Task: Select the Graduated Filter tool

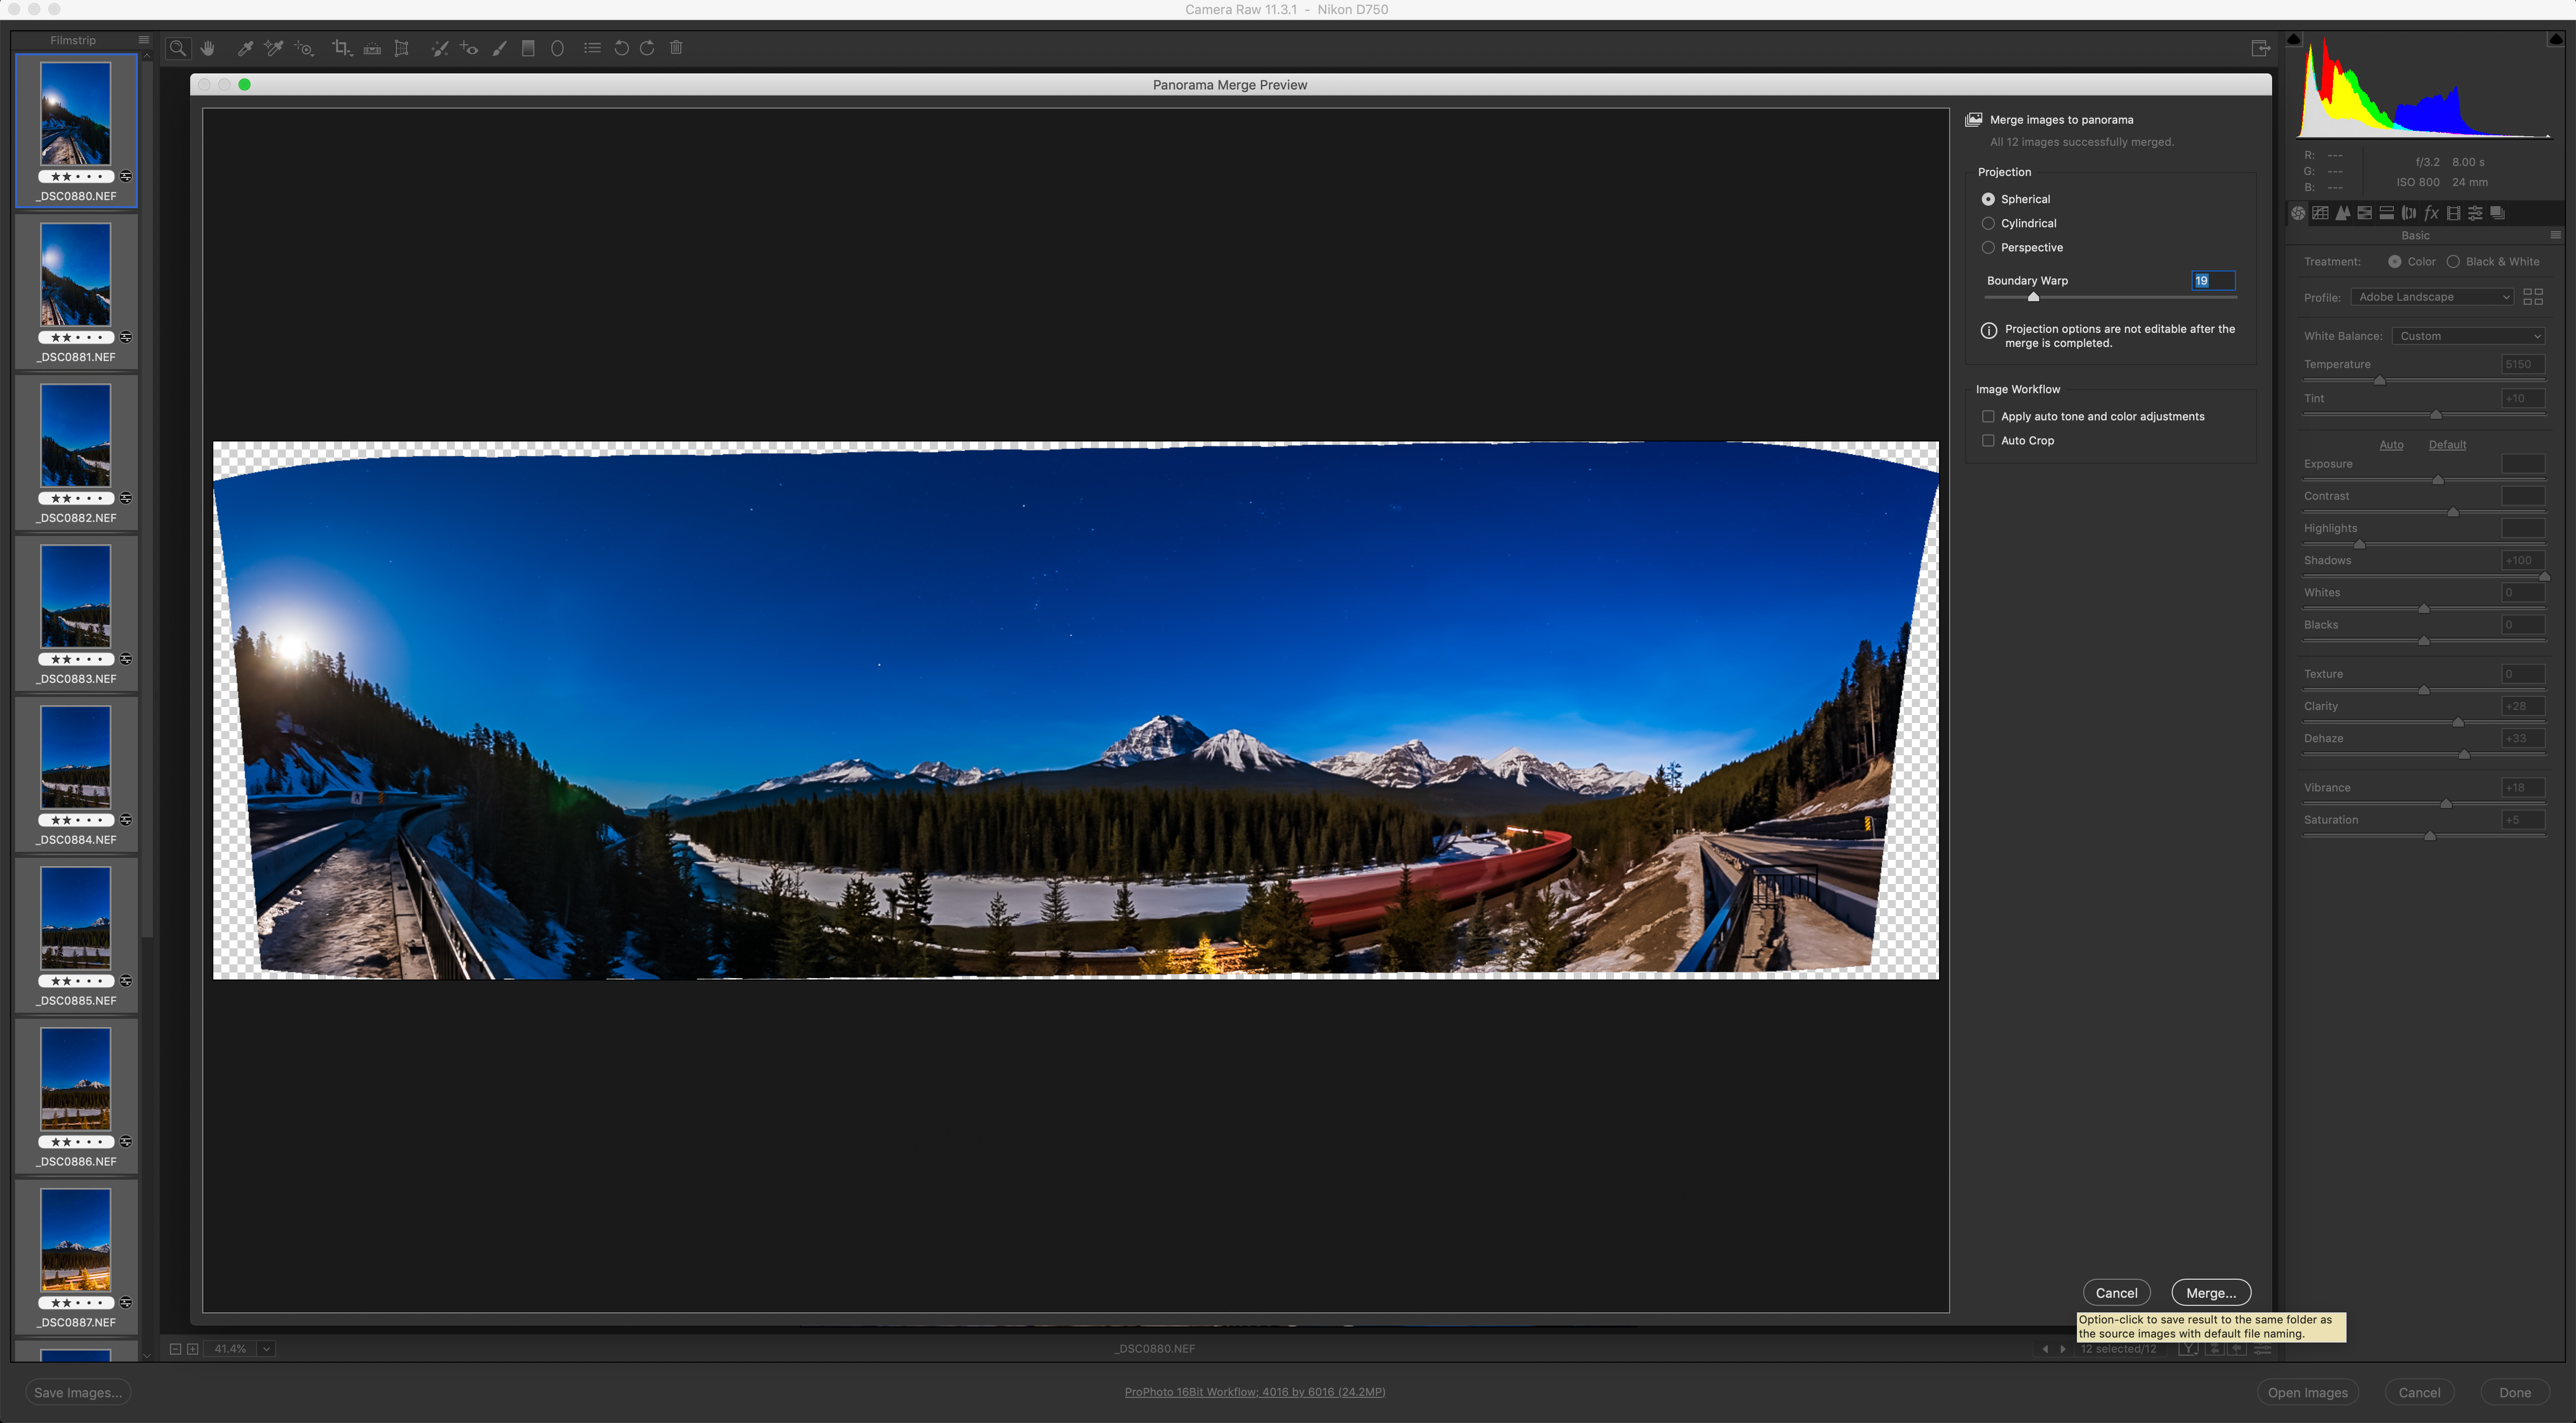Action: pos(528,48)
